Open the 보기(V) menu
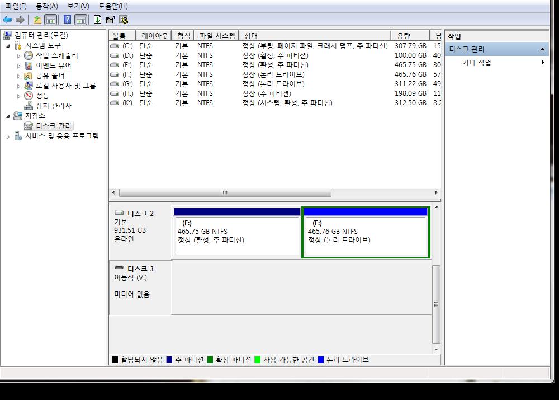This screenshot has height=400, width=559. (x=78, y=6)
